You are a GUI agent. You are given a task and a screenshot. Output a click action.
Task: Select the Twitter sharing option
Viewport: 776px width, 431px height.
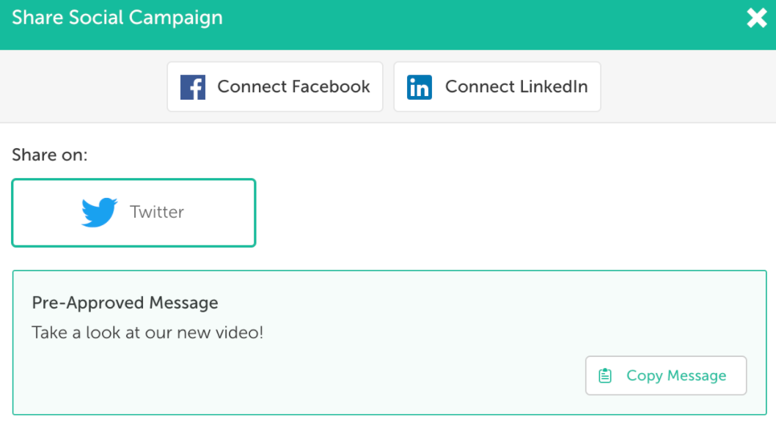[133, 212]
